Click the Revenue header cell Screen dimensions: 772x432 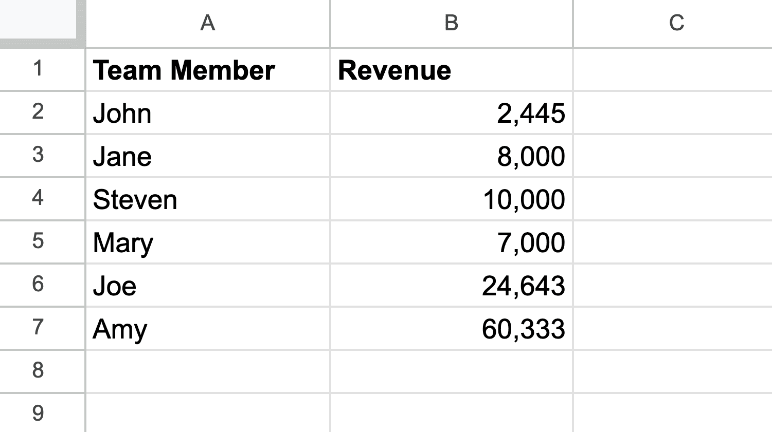tap(451, 70)
